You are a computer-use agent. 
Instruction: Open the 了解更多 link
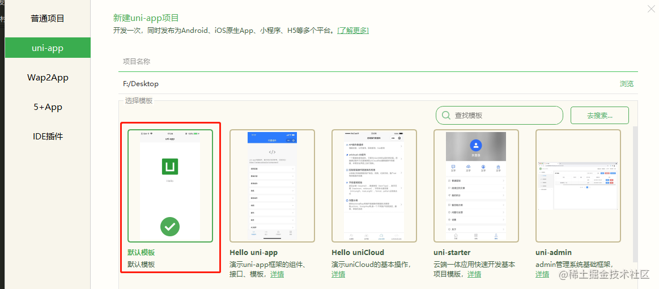pos(353,30)
